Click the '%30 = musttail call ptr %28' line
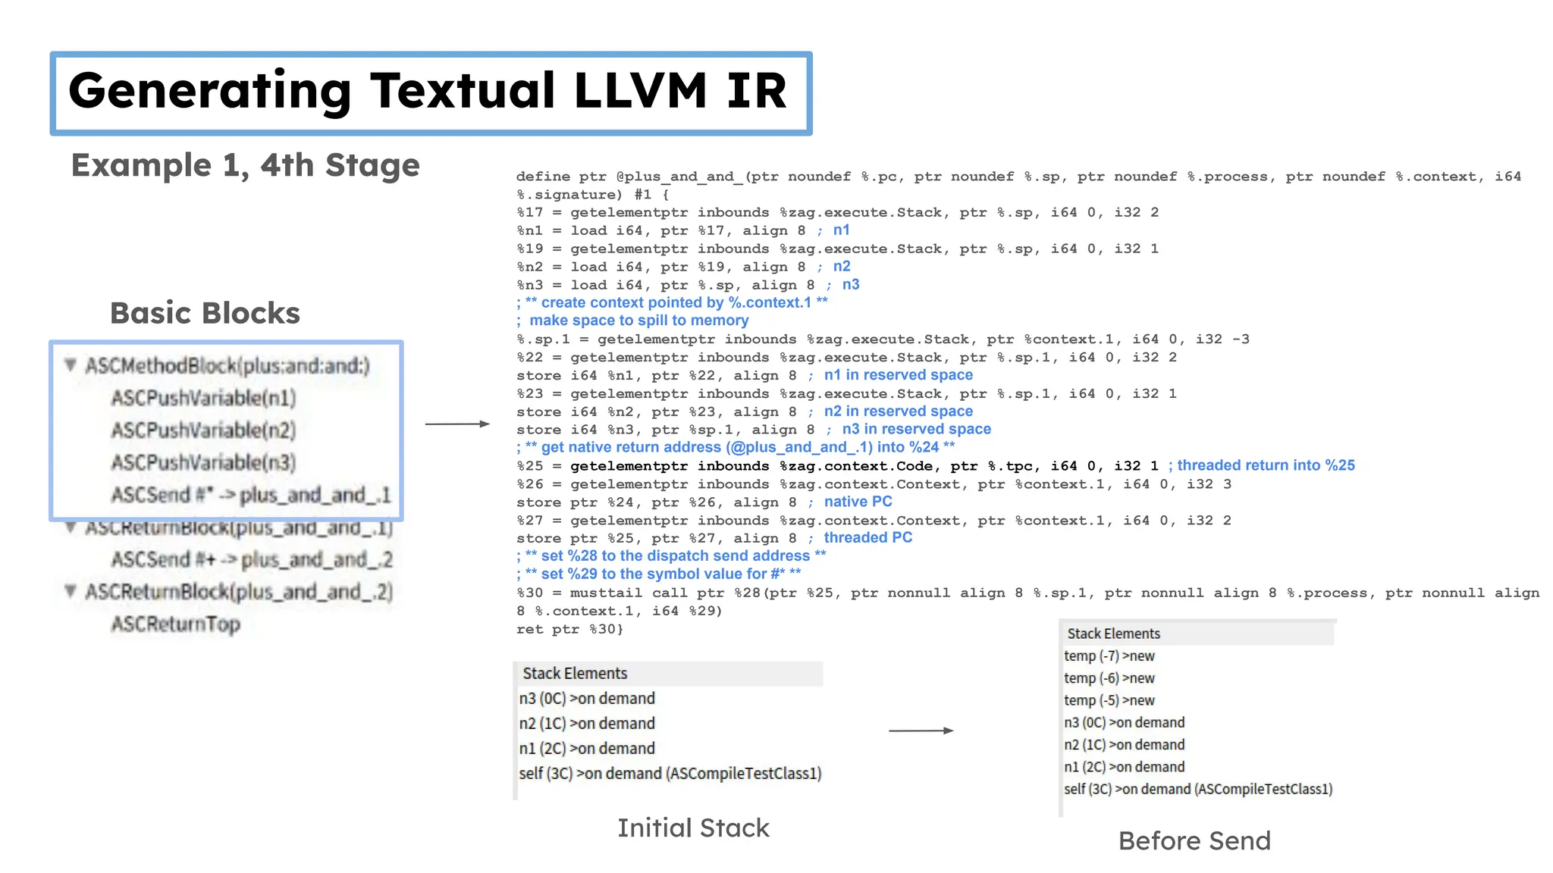The image size is (1553, 873). (1027, 602)
